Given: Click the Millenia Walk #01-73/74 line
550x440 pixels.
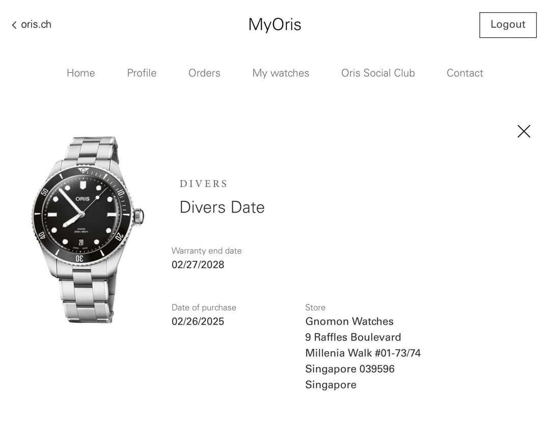Looking at the screenshot, I should coord(363,353).
